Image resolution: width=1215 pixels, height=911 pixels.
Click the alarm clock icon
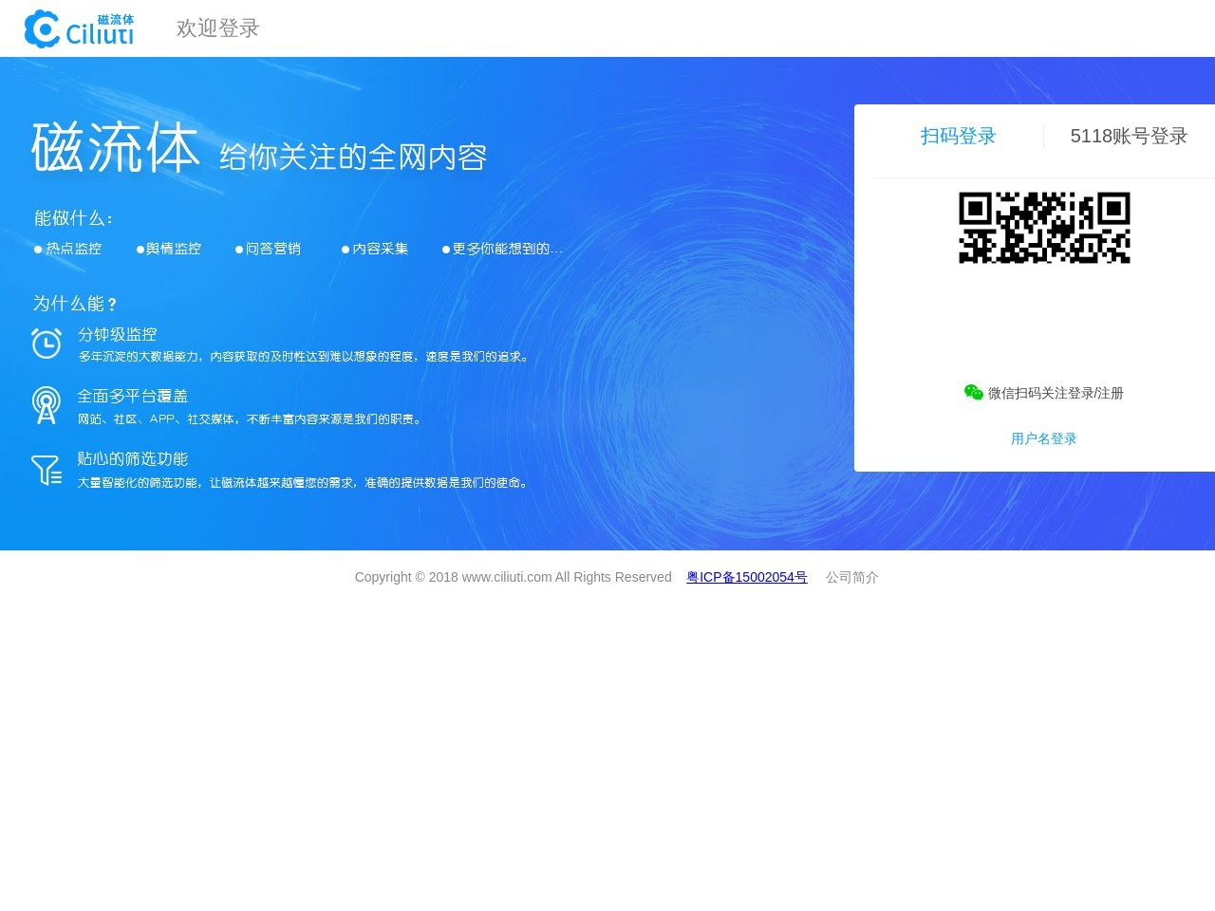(x=46, y=344)
